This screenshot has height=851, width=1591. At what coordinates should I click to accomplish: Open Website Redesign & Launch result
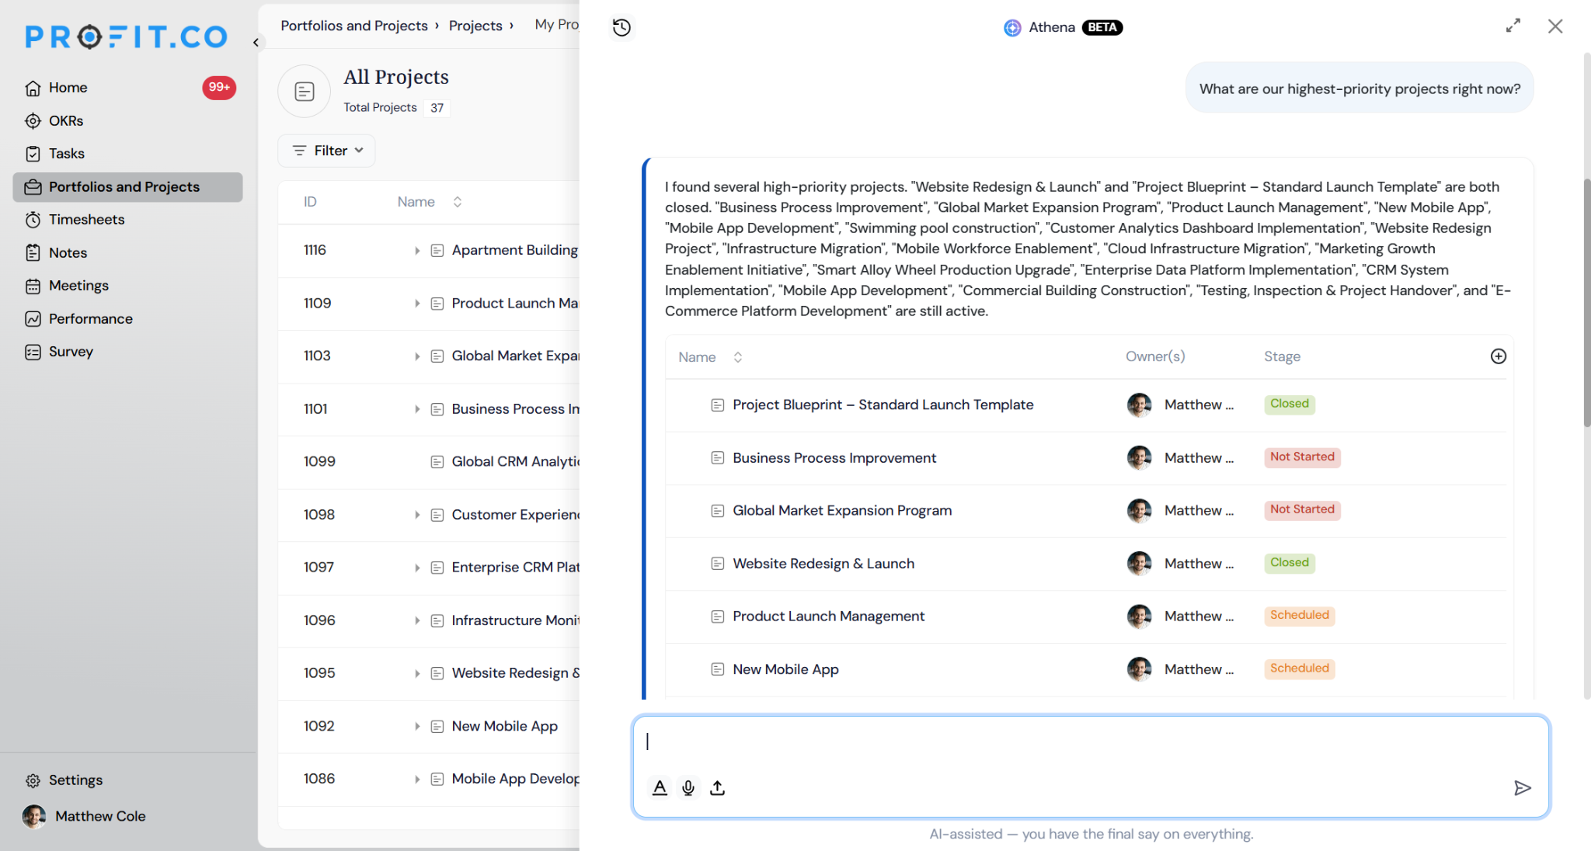click(x=823, y=563)
